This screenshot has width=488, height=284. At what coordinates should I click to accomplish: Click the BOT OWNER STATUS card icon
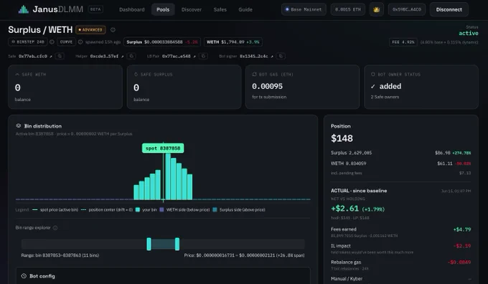coord(373,75)
